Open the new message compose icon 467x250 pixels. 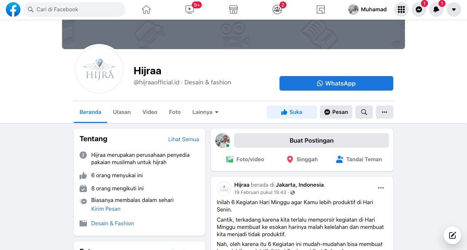452,235
